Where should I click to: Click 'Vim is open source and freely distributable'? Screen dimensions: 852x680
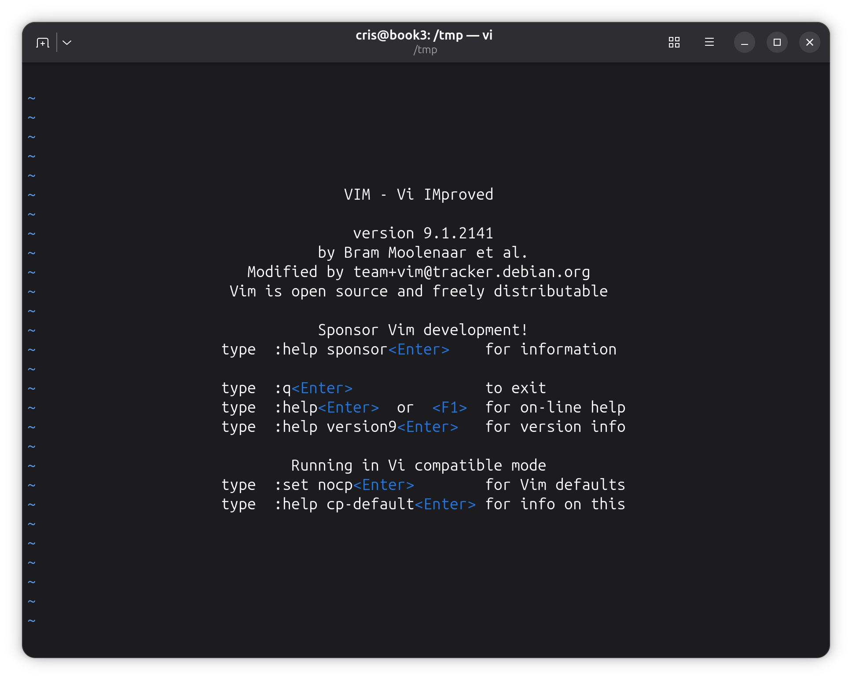coord(419,291)
